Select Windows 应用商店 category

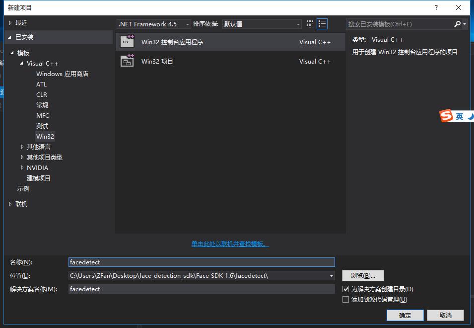tap(62, 74)
